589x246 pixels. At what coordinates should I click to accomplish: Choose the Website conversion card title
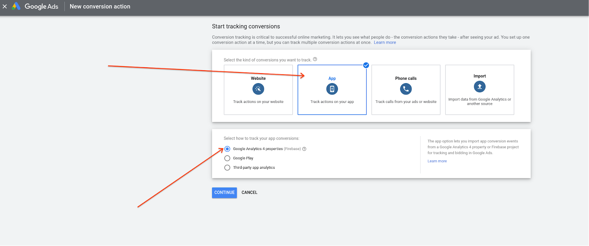(258, 78)
